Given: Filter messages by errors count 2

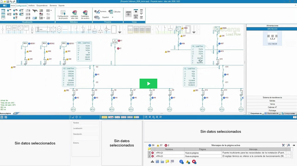Looking at the screenshot, I should [x=167, y=145].
